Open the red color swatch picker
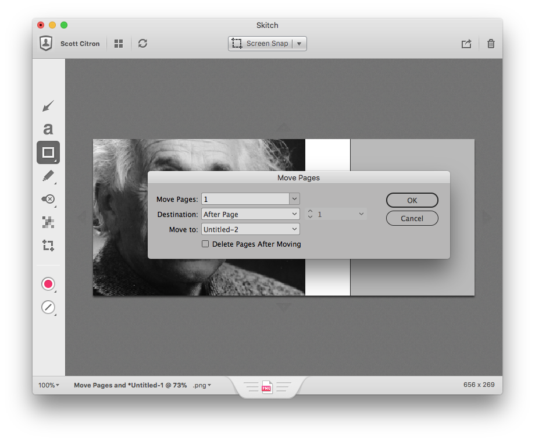 (x=48, y=284)
